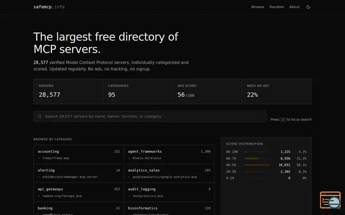Viewport: 345px width, 215px height.
Task: Click ntk148v/alertmanager-mcp-server text
Action: point(70,177)
